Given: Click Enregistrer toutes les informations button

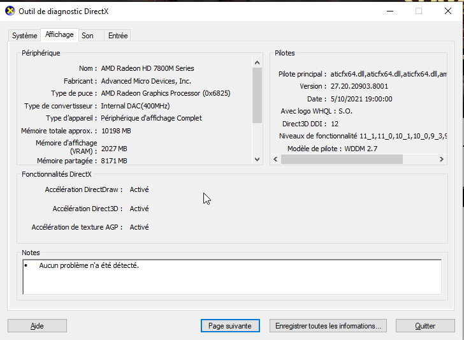Looking at the screenshot, I should (x=328, y=326).
